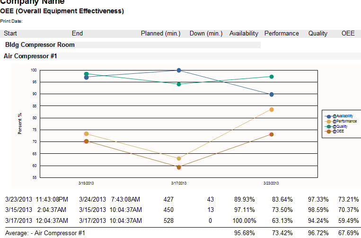Click the OEE column header
Viewport: 361px width, 238px height.
tap(348, 34)
